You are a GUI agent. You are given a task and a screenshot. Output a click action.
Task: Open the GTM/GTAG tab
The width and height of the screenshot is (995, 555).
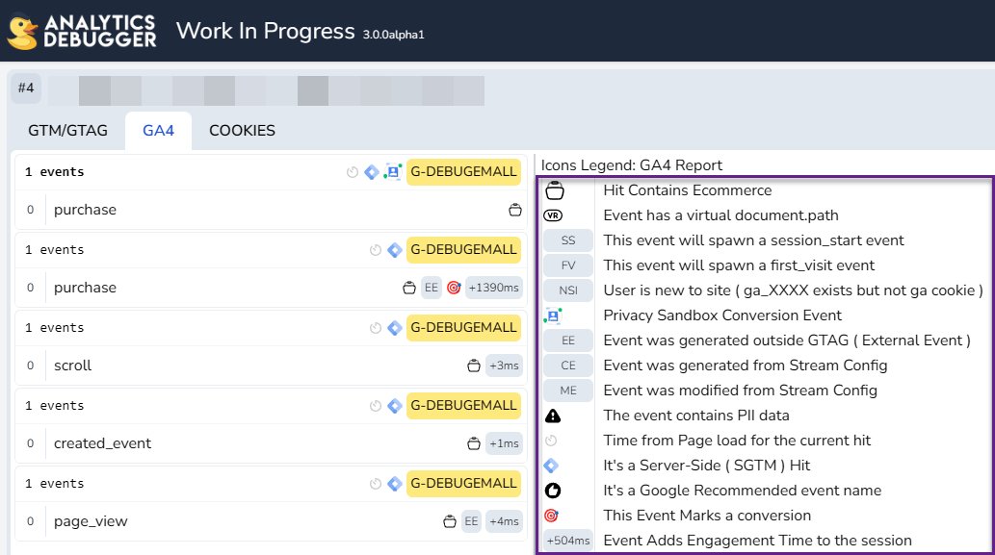(67, 131)
